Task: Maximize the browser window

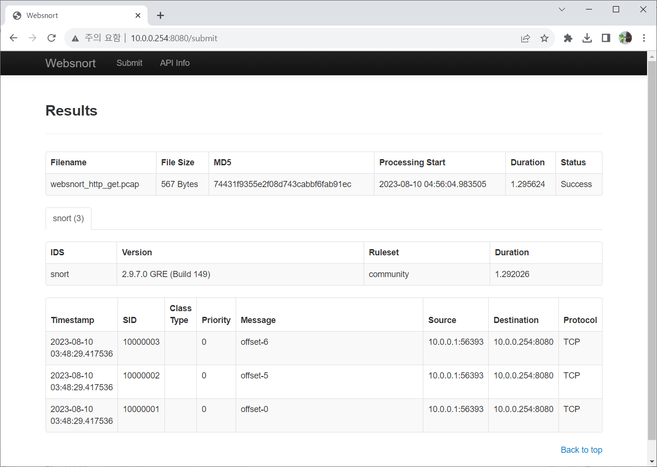Action: click(616, 9)
